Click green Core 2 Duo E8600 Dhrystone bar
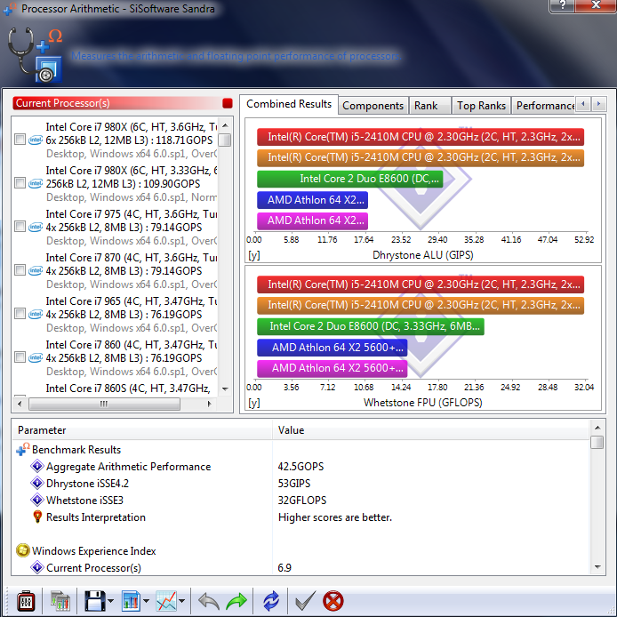The image size is (617, 617). pos(350,179)
